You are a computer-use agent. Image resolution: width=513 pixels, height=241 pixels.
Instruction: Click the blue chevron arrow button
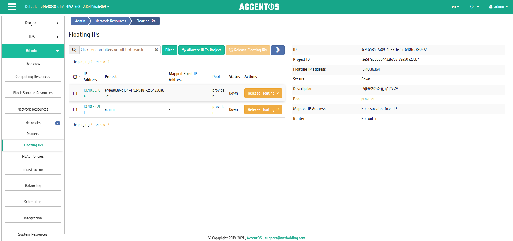coord(278,50)
